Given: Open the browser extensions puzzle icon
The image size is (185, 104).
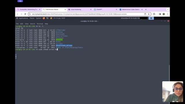Looking at the screenshot, I should pyautogui.click(x=154, y=14).
